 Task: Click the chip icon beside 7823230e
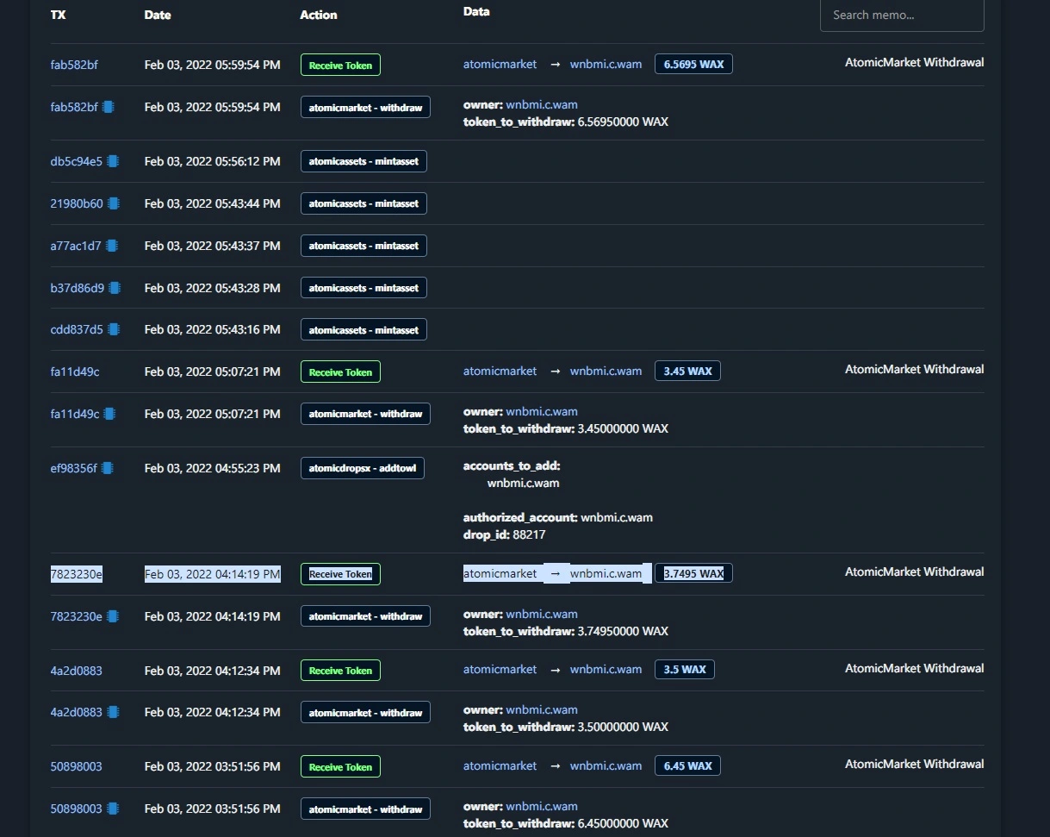coord(112,616)
